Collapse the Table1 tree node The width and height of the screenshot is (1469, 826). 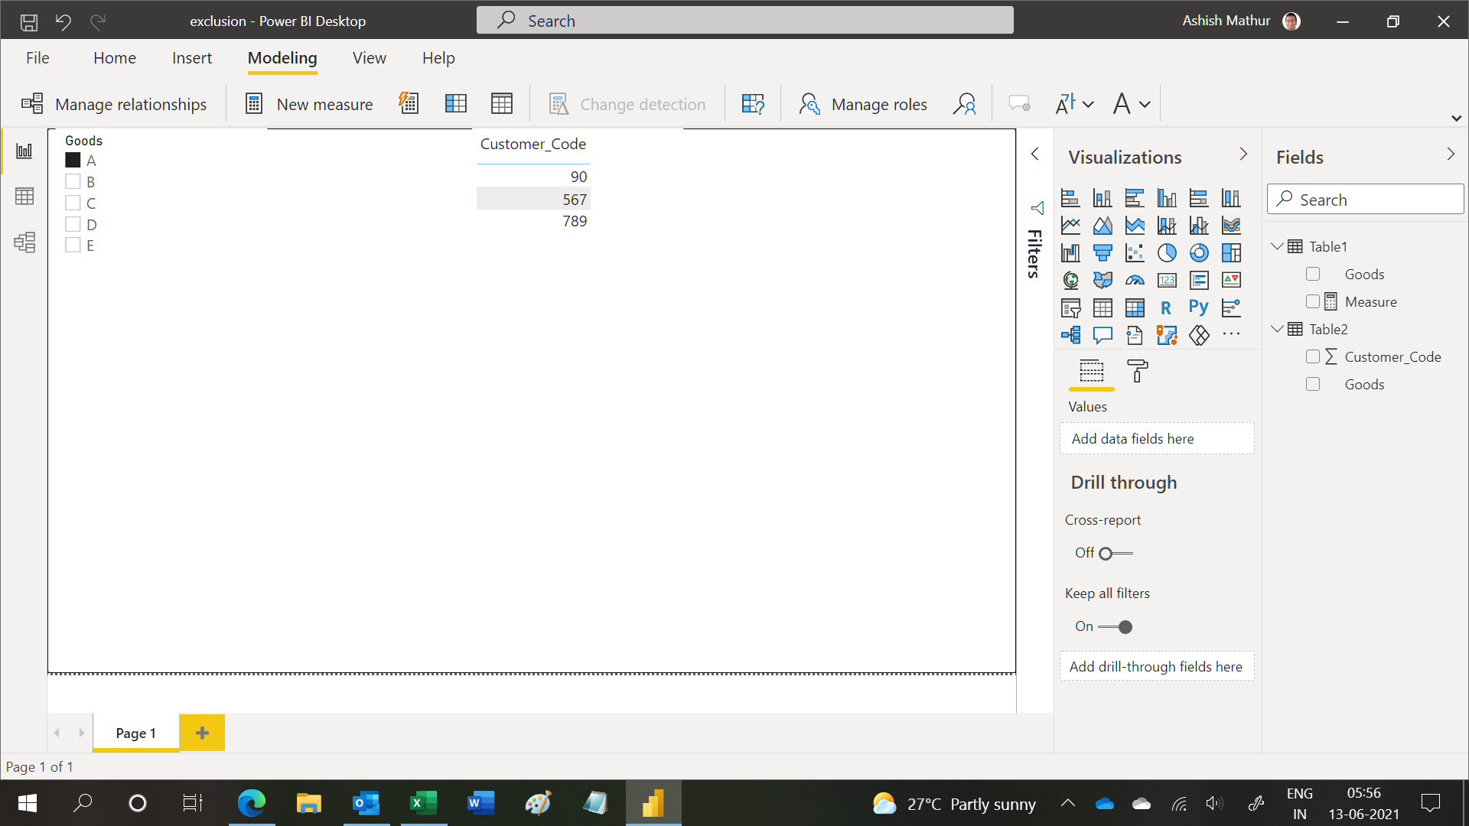1277,246
